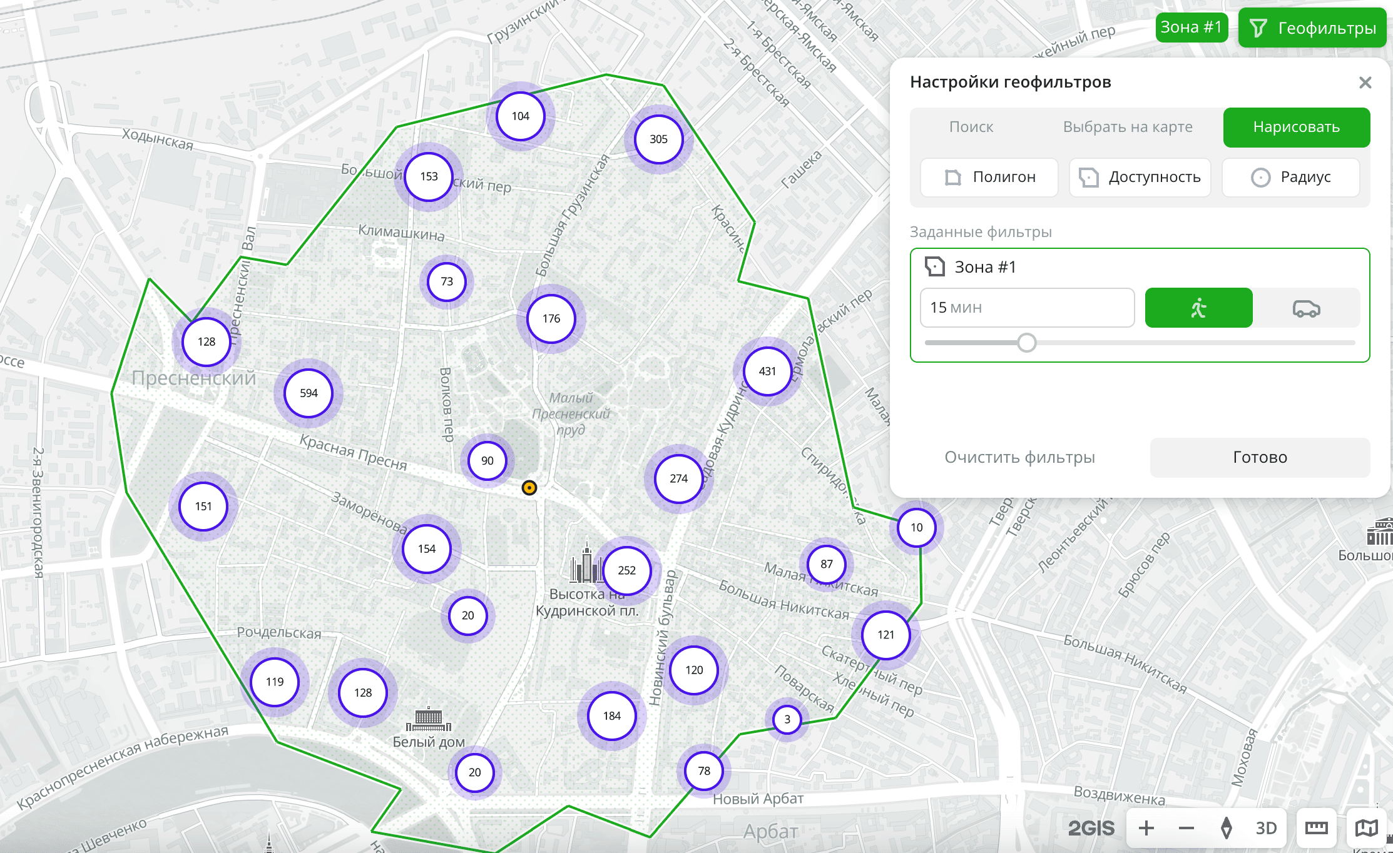Click Очистить фильтры link
This screenshot has height=853, width=1393.
[x=1019, y=457]
